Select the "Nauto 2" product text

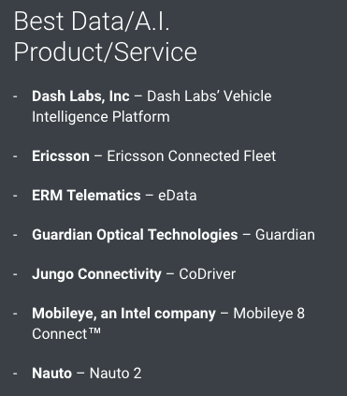[x=115, y=374]
